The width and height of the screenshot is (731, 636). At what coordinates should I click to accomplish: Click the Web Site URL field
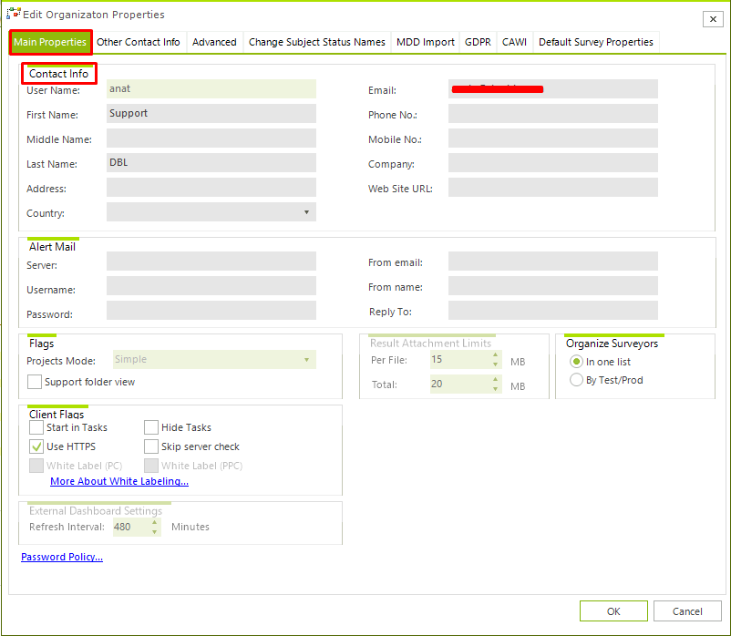coord(553,188)
